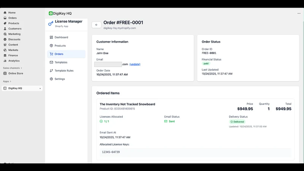Click the update email link
304x171 pixels.
pyautogui.click(x=135, y=64)
